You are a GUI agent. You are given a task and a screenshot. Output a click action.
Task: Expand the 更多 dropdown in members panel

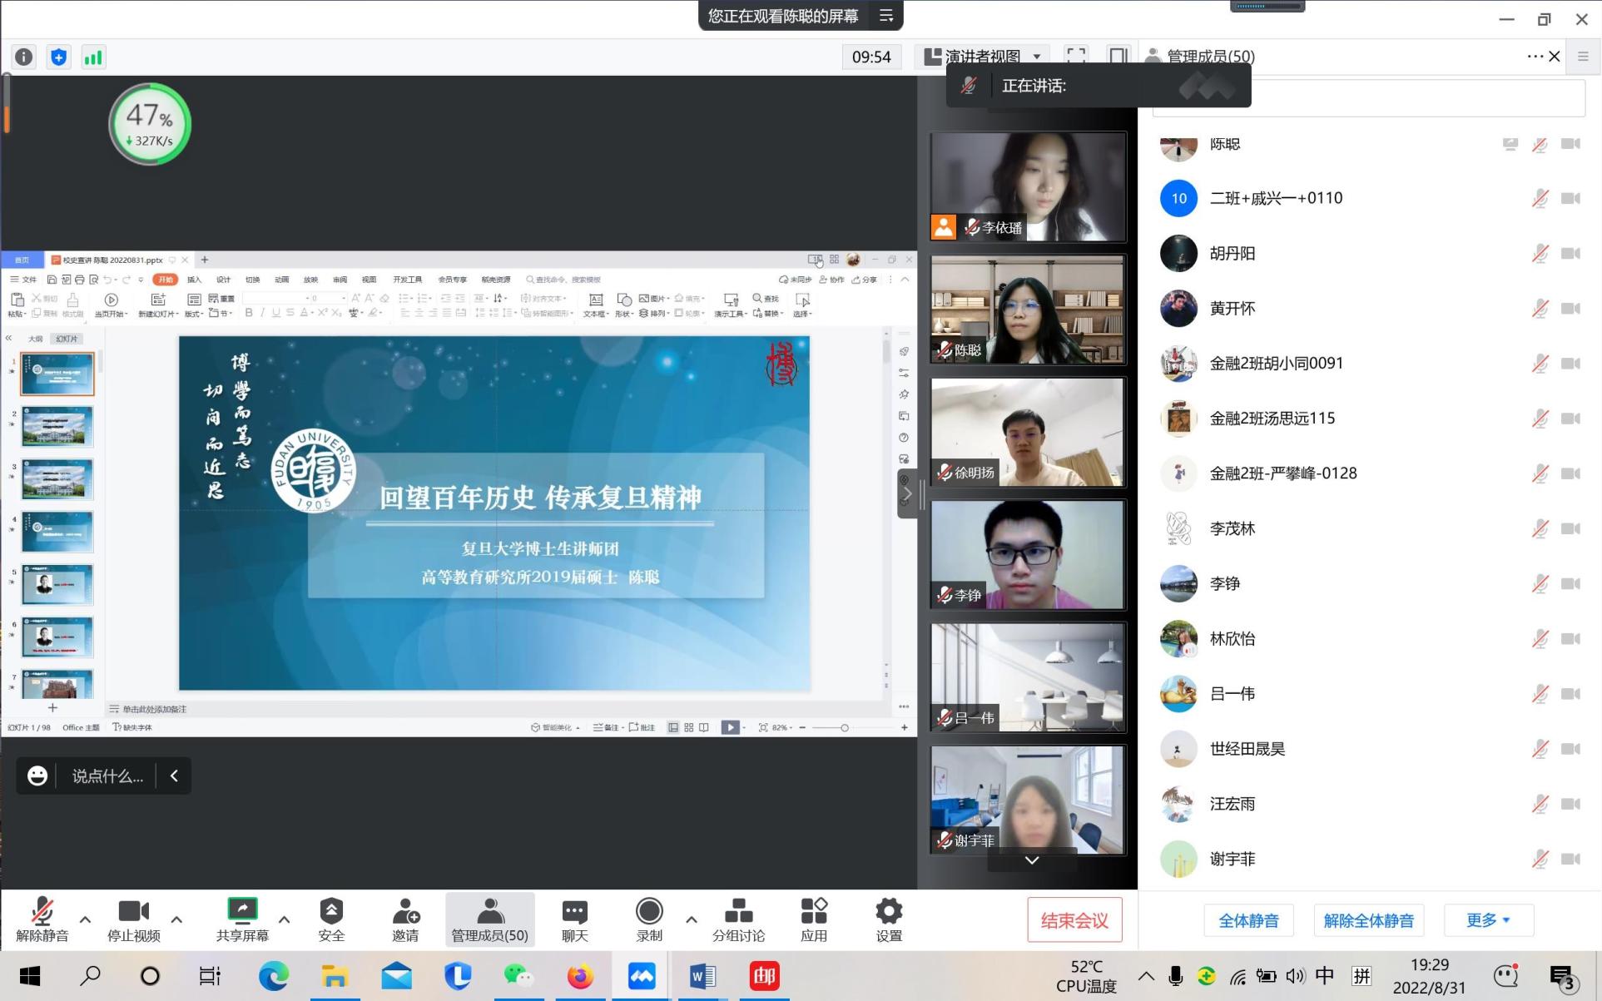pyautogui.click(x=1488, y=920)
